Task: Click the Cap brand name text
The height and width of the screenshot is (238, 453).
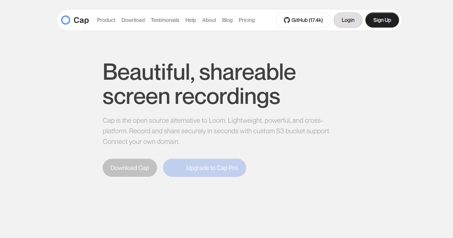Action: [x=81, y=20]
